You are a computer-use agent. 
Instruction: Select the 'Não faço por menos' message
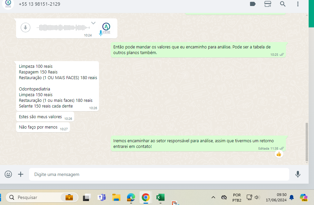click(43, 127)
